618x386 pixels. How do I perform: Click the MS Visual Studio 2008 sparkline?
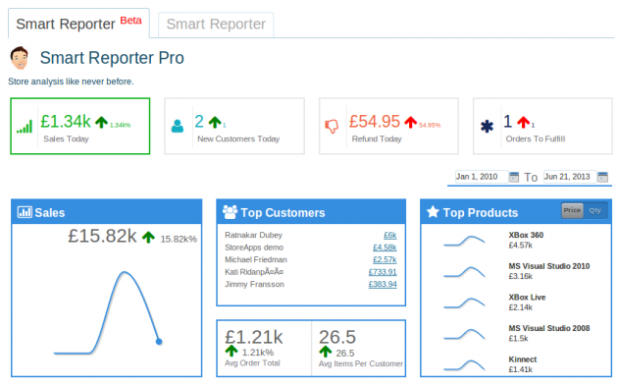[x=464, y=334]
